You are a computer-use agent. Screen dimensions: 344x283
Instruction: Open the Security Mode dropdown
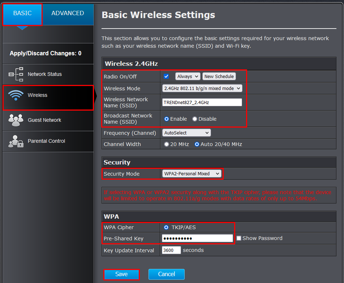(x=192, y=174)
